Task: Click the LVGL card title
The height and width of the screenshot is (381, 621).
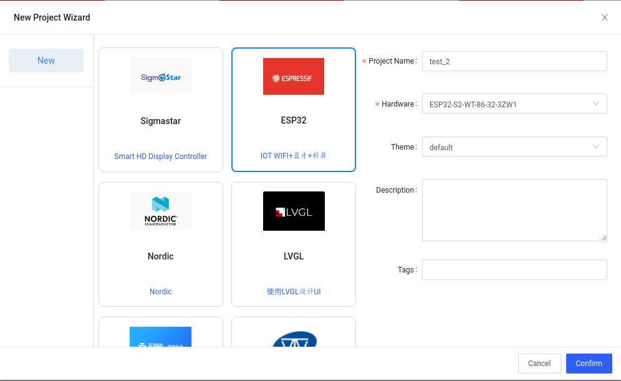Action: click(294, 256)
